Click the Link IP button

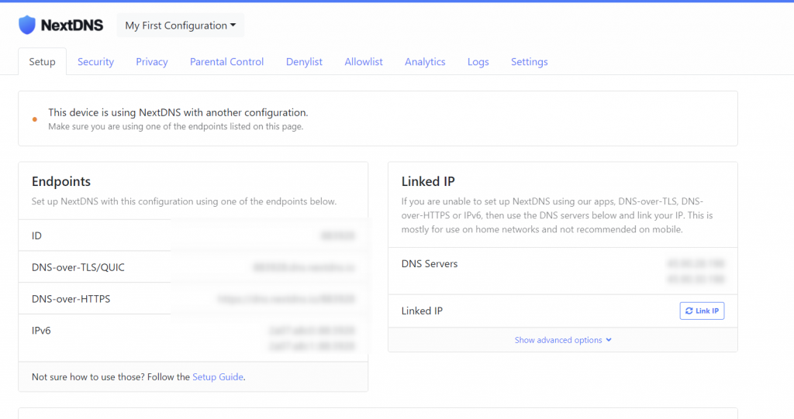(x=702, y=311)
